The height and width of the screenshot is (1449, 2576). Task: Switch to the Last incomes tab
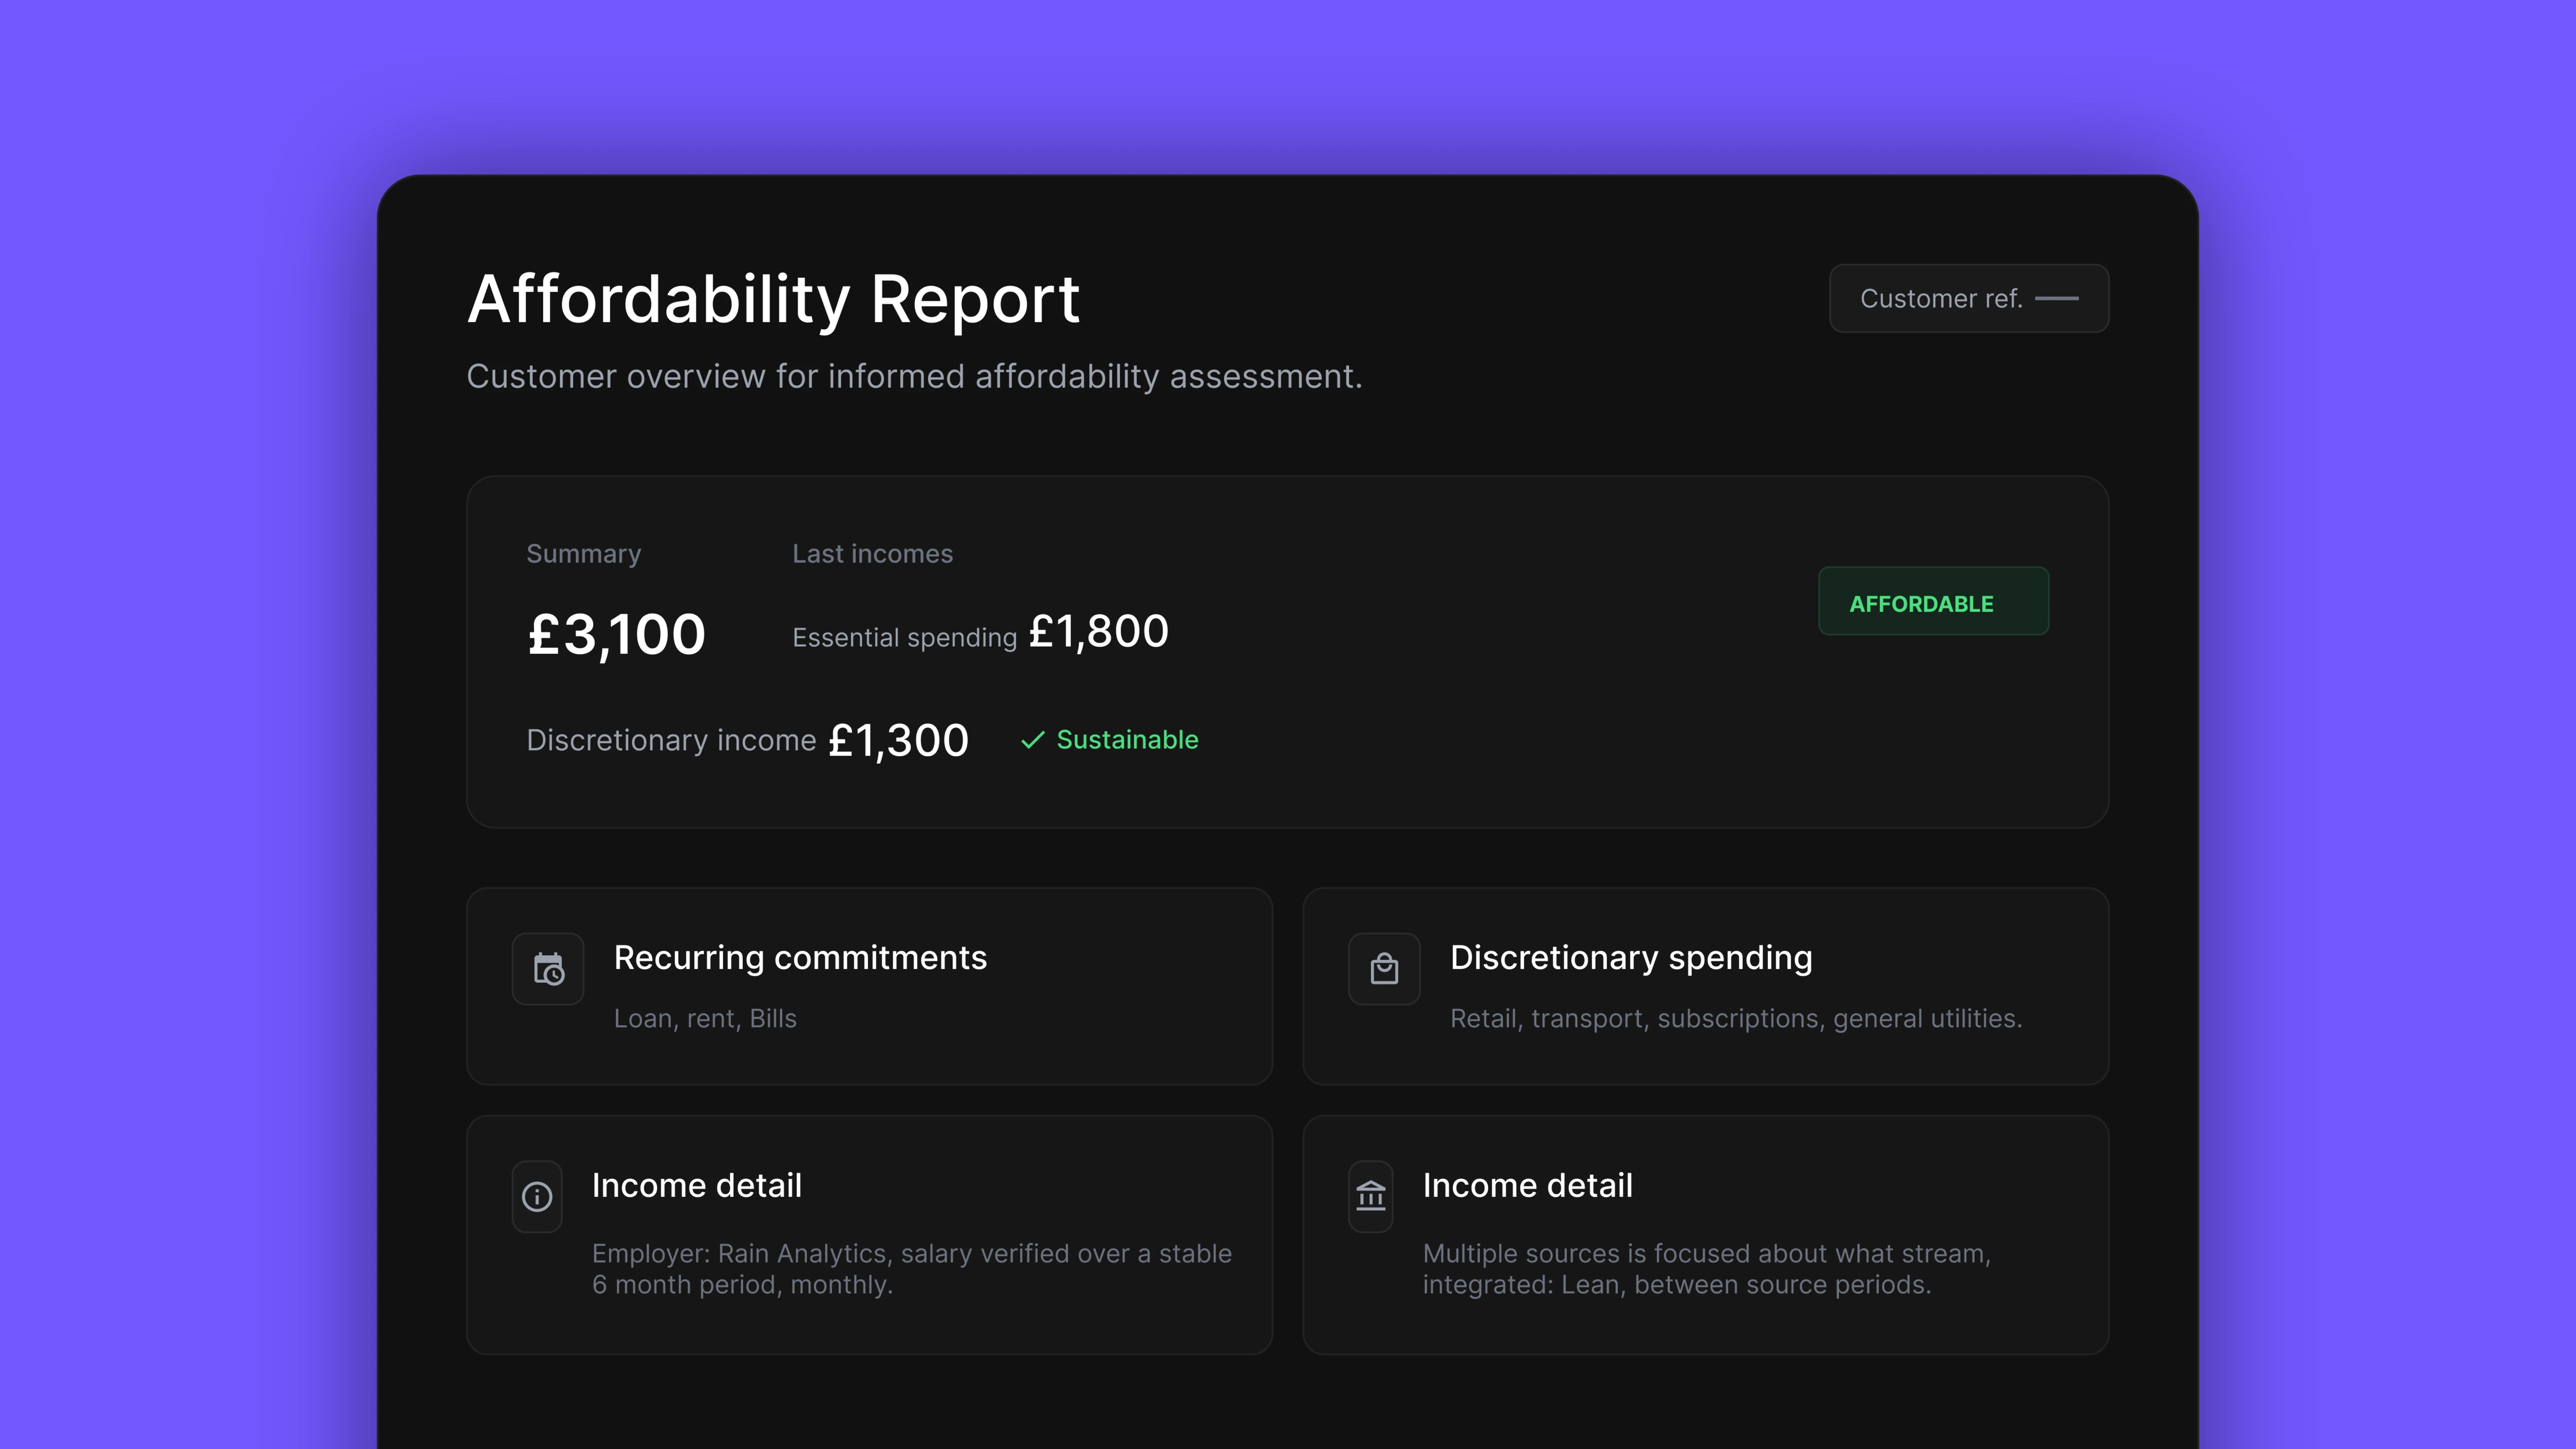(872, 553)
